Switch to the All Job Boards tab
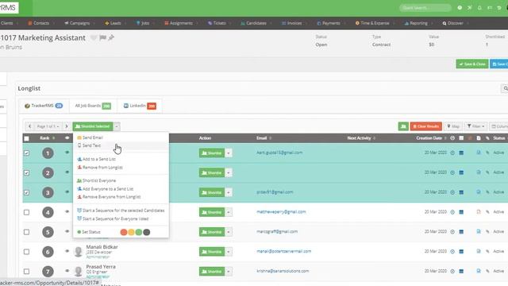 93,106
